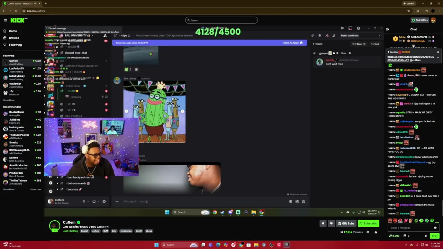Image resolution: width=443 pixels, height=249 pixels.
Task: Open Home in the sidebar
Action: click(x=13, y=31)
